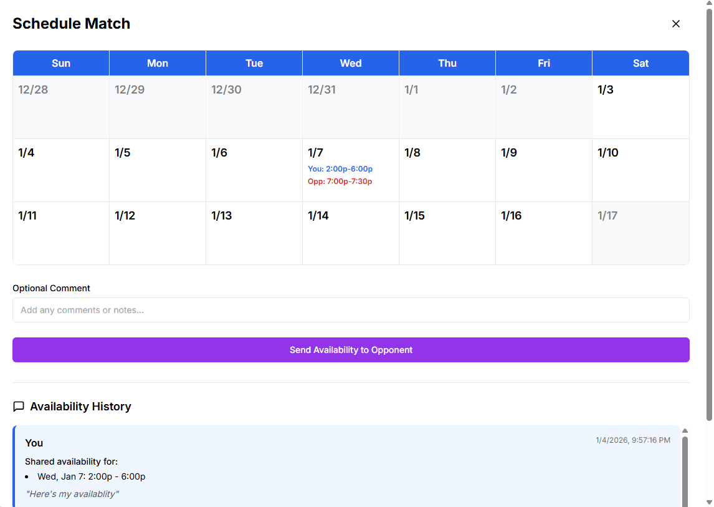Click the timestamp '1/4/2026, 9:57:16 PM'
714x507 pixels.
coord(633,440)
